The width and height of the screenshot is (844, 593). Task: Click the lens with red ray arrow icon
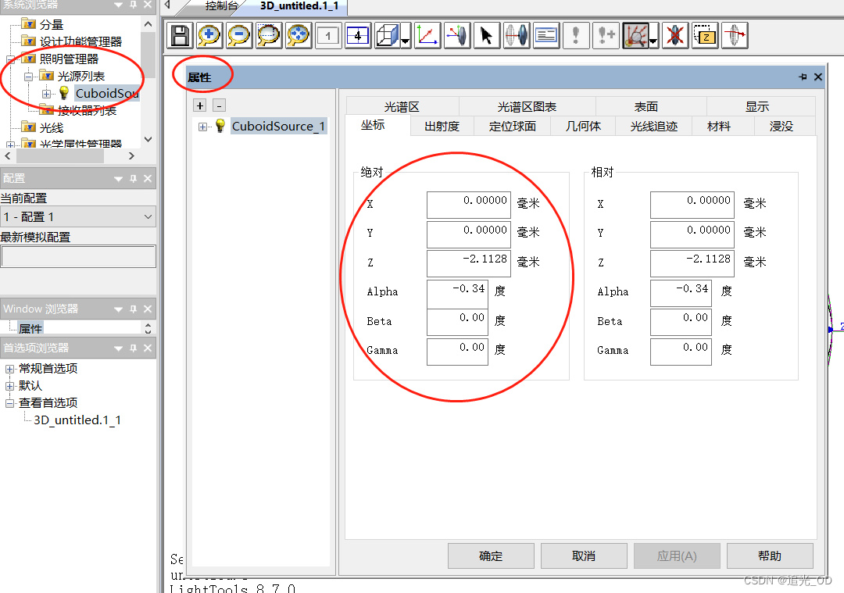click(735, 35)
